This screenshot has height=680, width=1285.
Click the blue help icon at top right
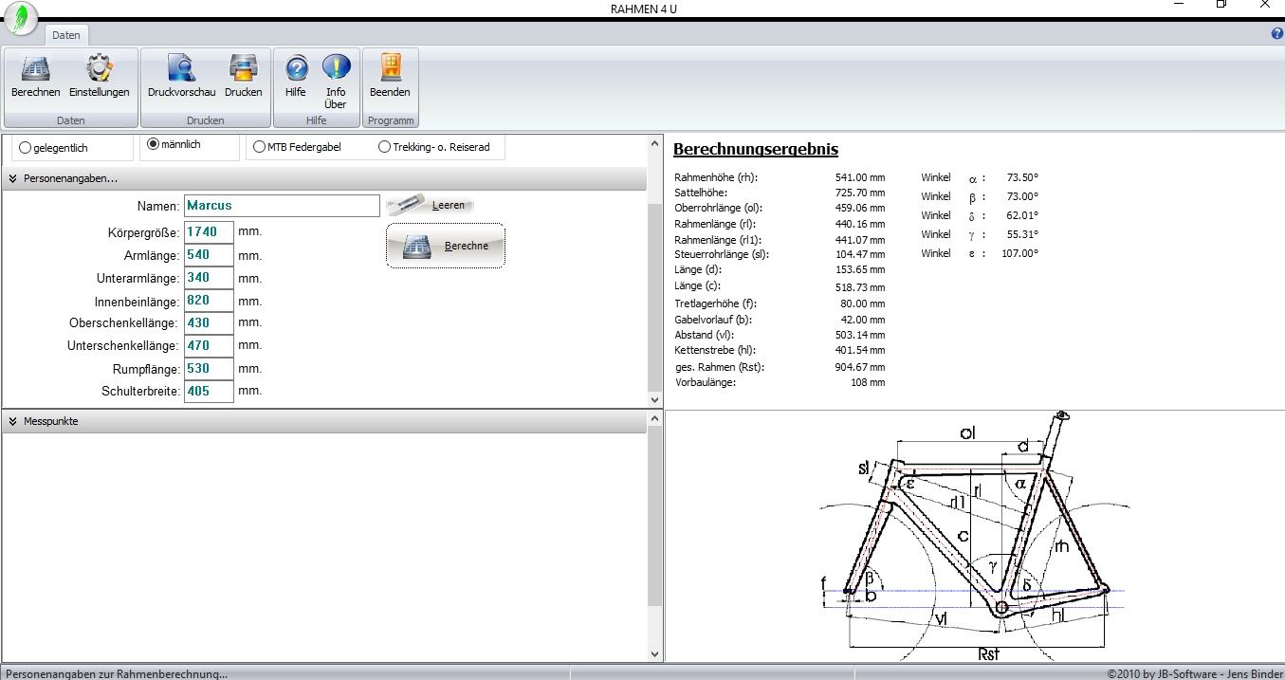pos(1276,34)
